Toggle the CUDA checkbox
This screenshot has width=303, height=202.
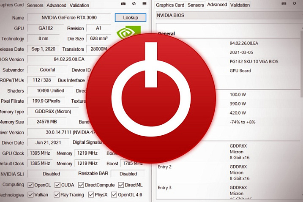(x=57, y=185)
